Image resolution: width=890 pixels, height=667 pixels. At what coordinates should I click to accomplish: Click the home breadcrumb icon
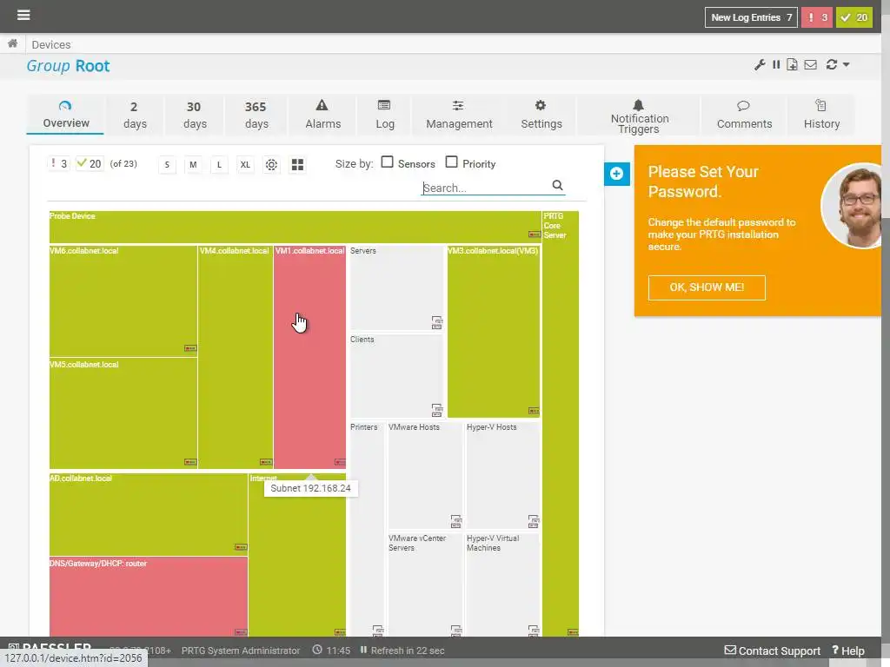click(x=12, y=43)
